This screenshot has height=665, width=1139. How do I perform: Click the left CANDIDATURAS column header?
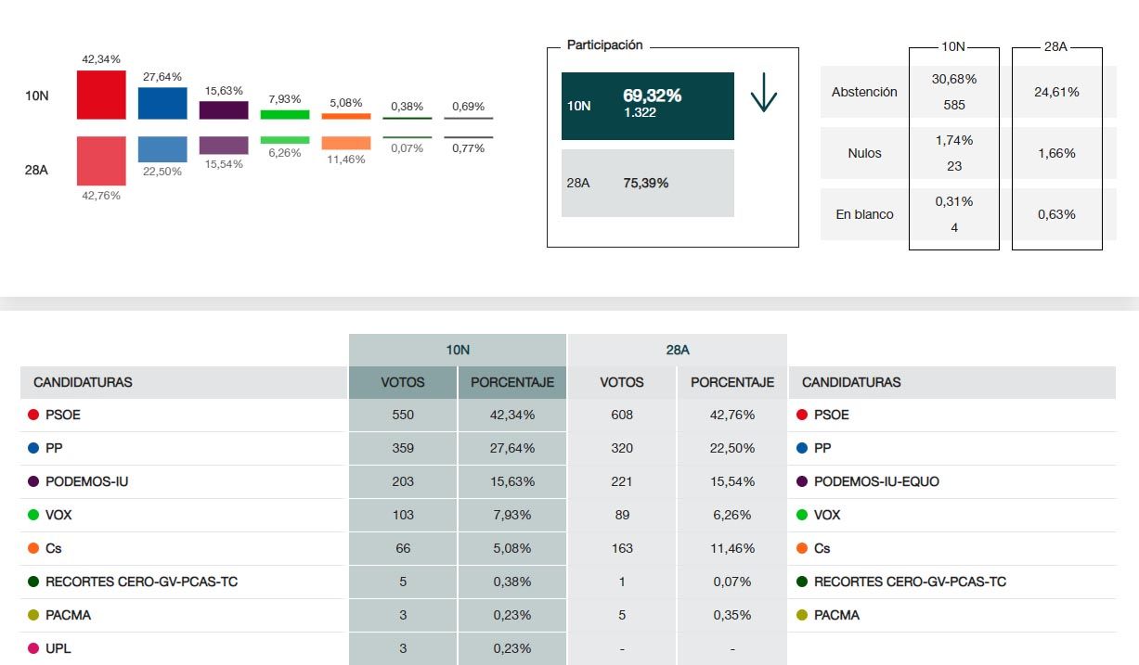83,382
